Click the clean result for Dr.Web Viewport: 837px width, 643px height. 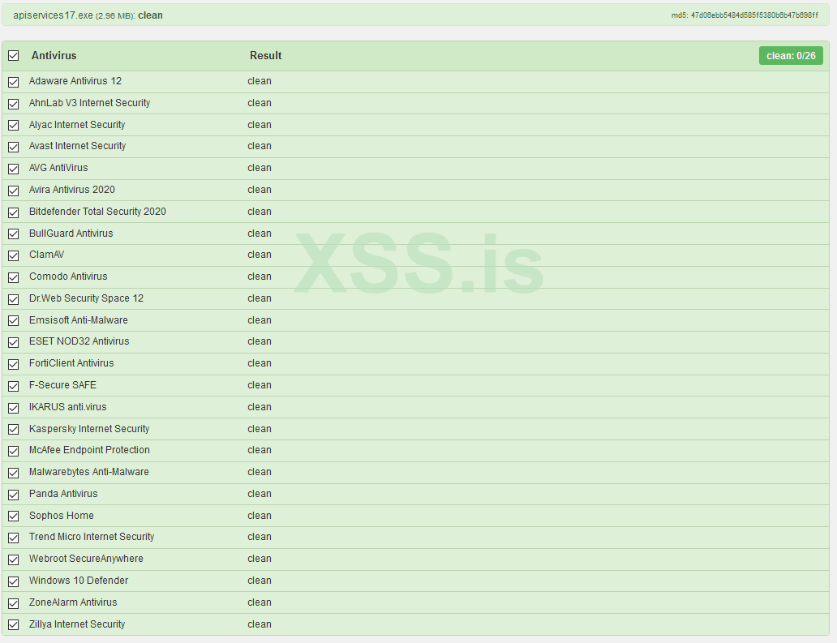[x=260, y=298]
